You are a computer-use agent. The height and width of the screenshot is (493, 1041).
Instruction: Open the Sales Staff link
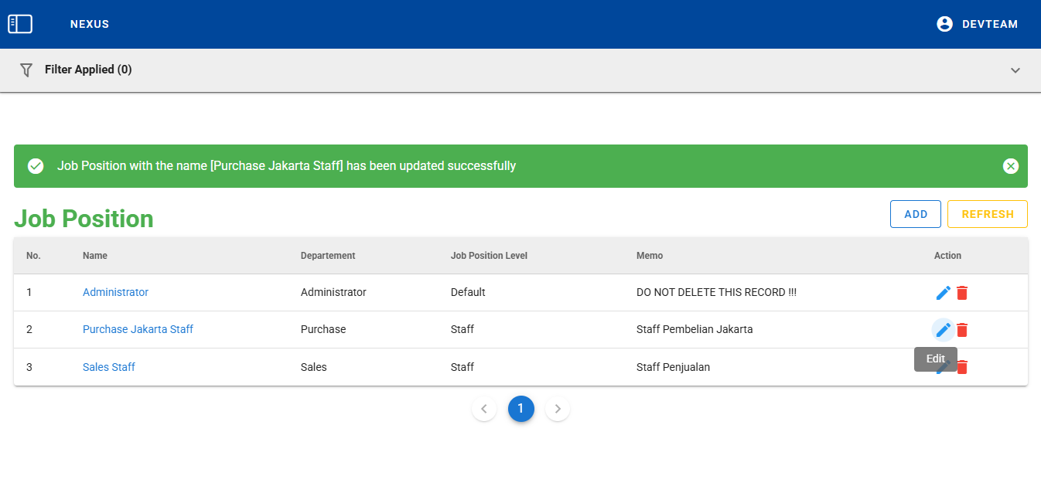[109, 367]
